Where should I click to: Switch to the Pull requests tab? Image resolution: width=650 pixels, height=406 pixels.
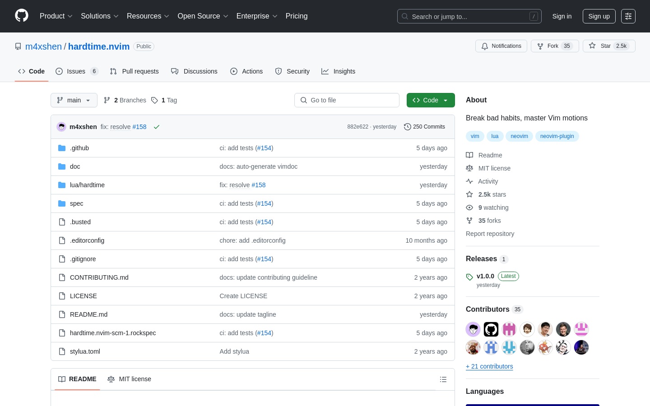pos(135,71)
